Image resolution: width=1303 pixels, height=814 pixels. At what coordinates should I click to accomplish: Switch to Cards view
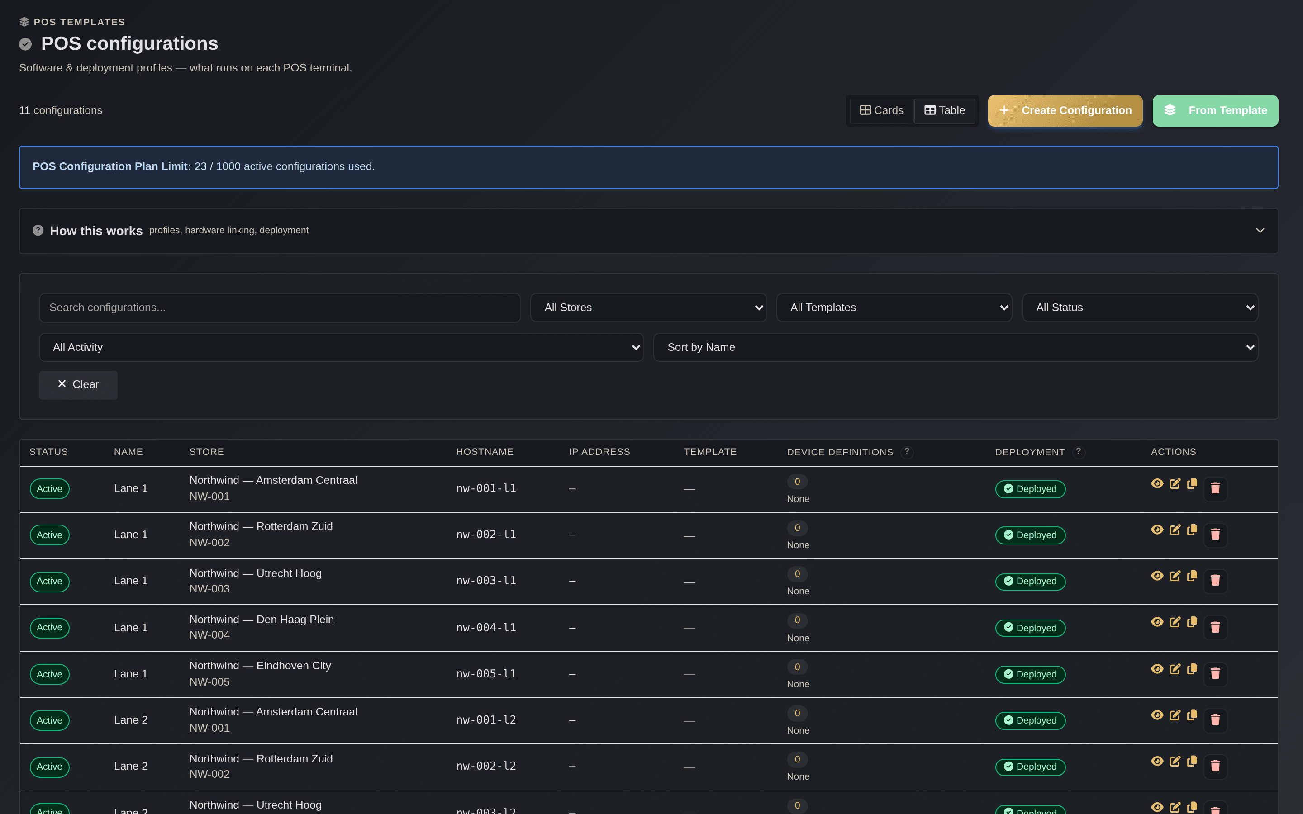click(881, 110)
